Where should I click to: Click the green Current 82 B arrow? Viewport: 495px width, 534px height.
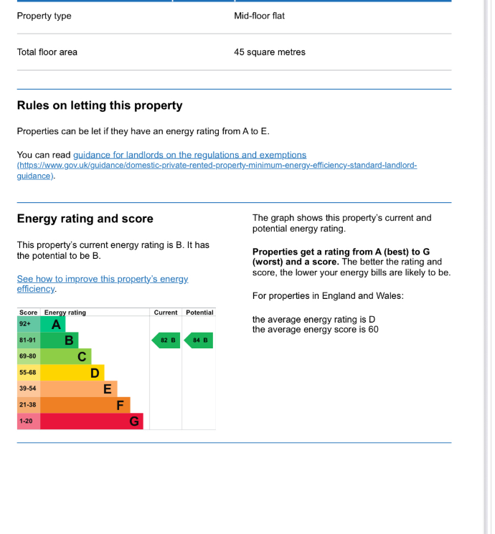165,340
